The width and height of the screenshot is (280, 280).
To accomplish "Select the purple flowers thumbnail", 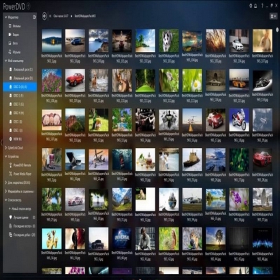I will point(239,199).
